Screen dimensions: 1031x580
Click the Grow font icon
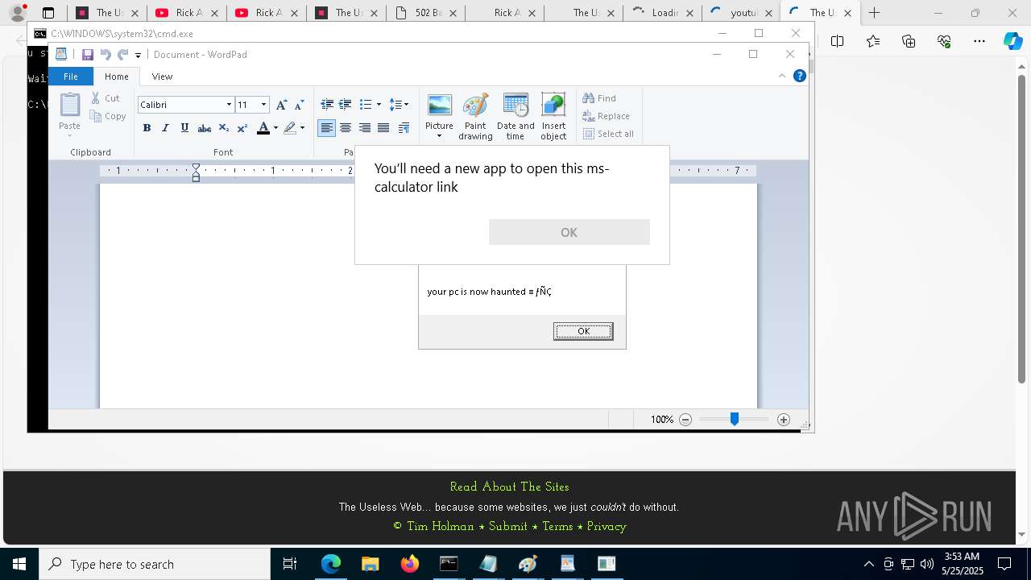click(x=281, y=105)
